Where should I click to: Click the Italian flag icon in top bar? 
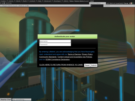click(x=131, y=3)
